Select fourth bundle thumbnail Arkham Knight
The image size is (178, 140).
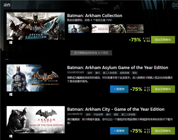point(135,28)
